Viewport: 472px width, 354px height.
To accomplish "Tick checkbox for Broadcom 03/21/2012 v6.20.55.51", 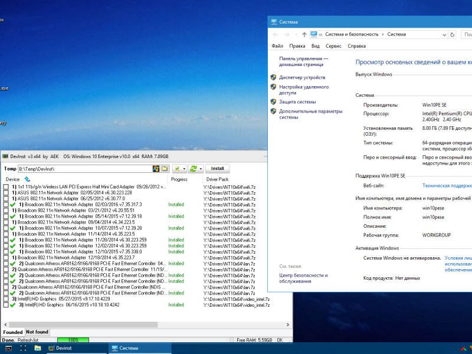I will coord(6,211).
